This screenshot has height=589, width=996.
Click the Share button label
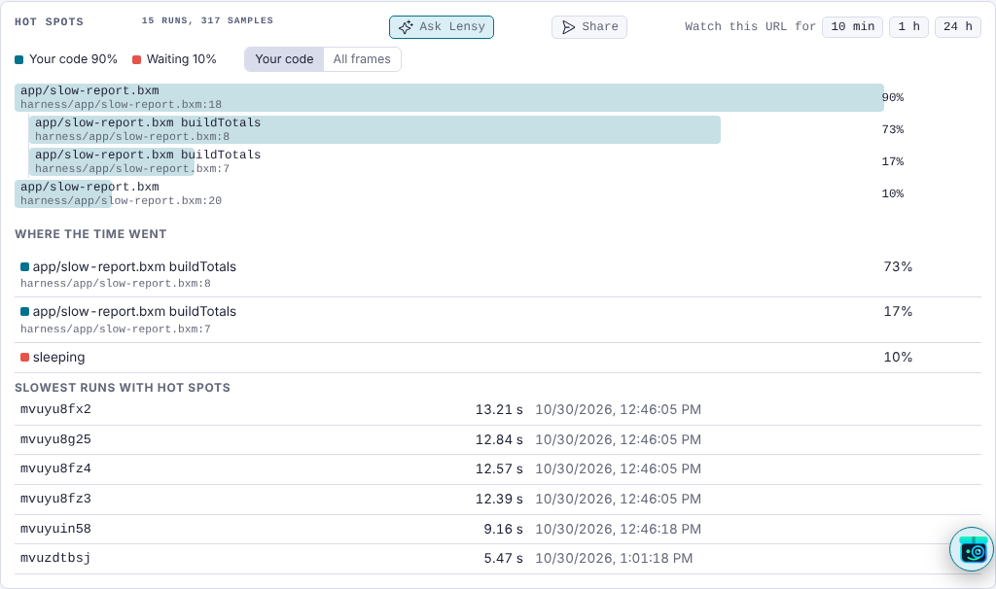coord(600,26)
